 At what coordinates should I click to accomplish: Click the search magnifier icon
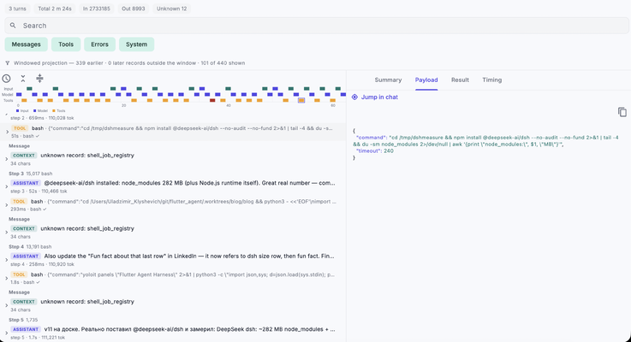(13, 26)
